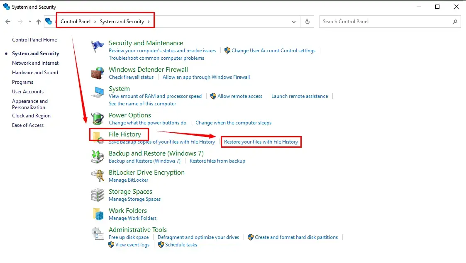Click the System and Security title bar icon

(x=7, y=7)
